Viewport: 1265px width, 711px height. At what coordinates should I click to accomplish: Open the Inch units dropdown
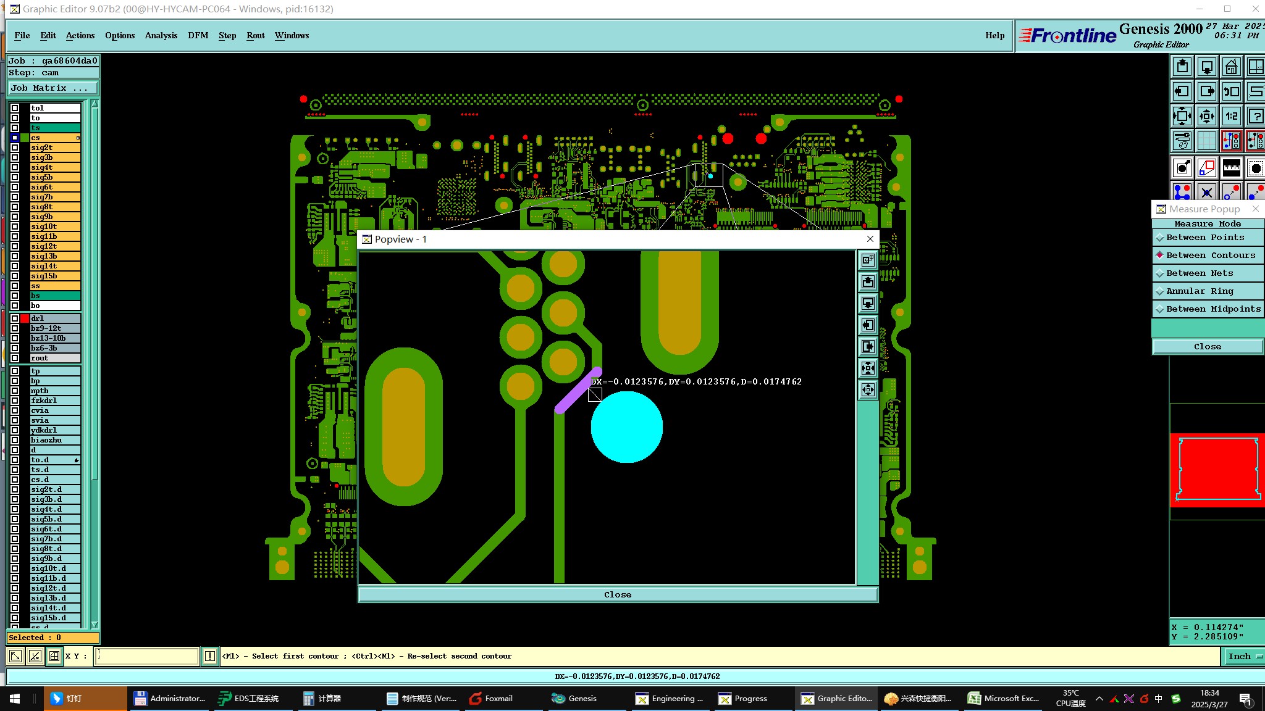click(x=1243, y=656)
